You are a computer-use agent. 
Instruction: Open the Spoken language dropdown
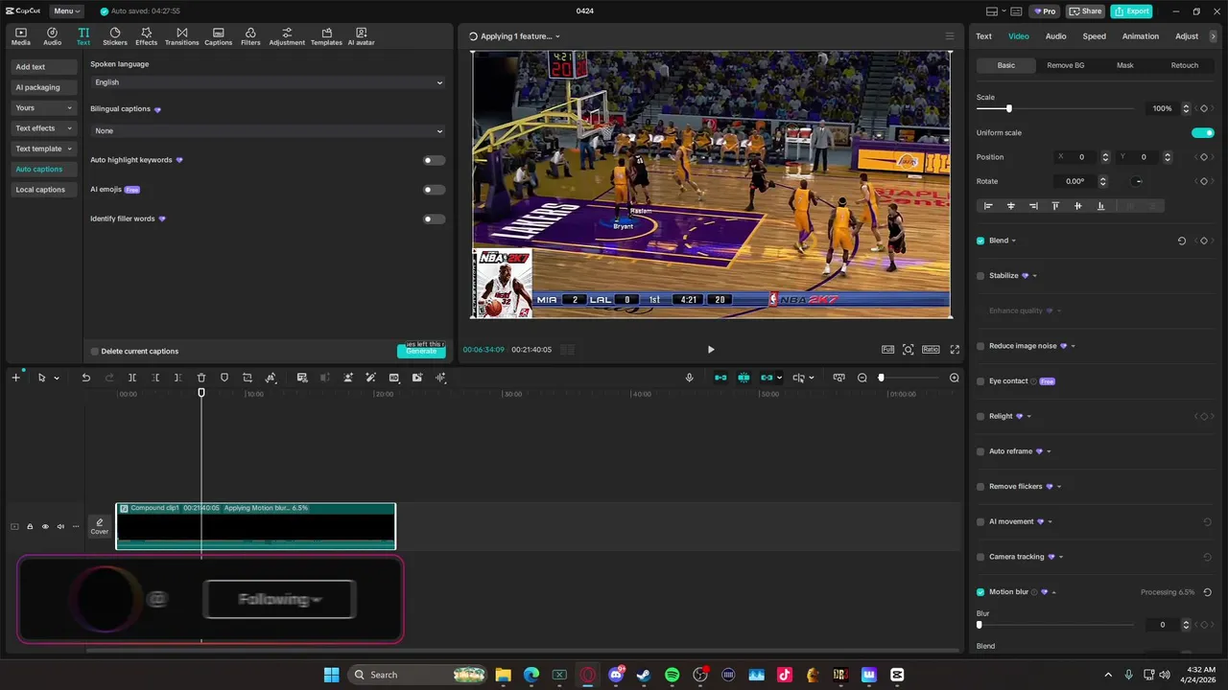click(x=269, y=82)
